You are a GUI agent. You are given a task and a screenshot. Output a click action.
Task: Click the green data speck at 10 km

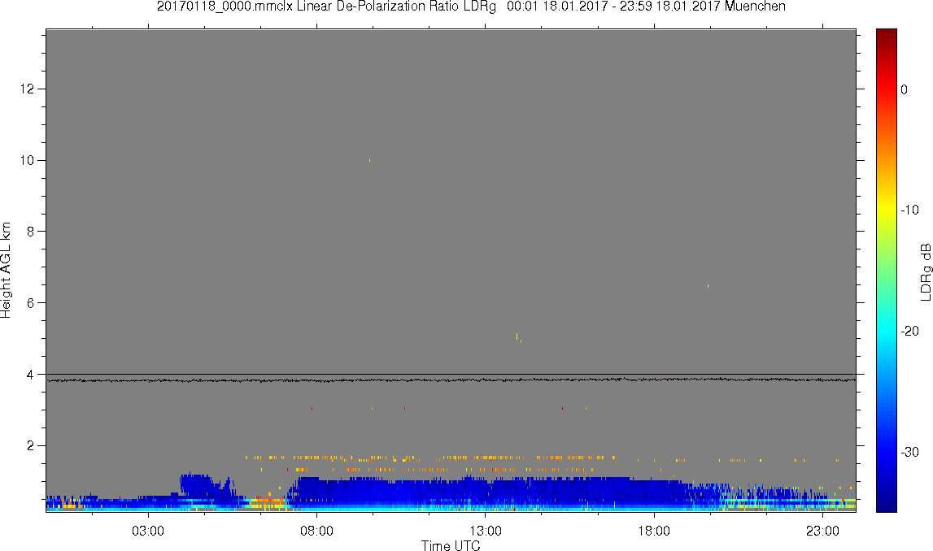click(369, 160)
